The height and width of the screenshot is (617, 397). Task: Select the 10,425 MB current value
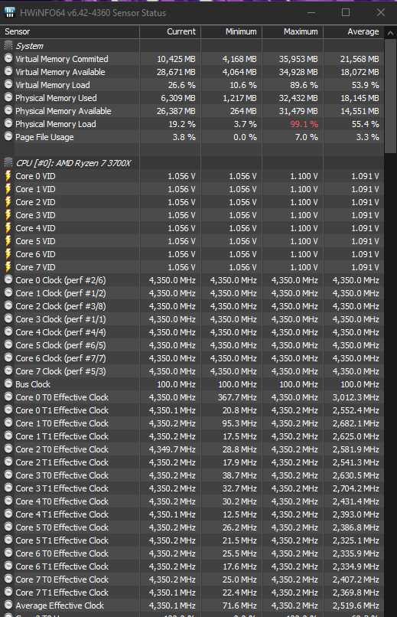point(176,59)
